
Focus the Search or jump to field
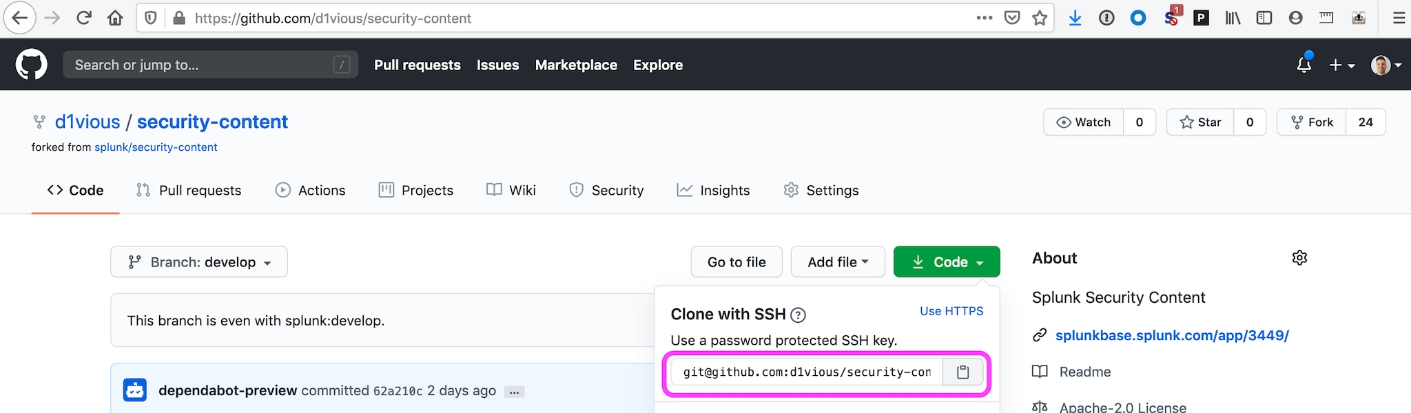(210, 65)
